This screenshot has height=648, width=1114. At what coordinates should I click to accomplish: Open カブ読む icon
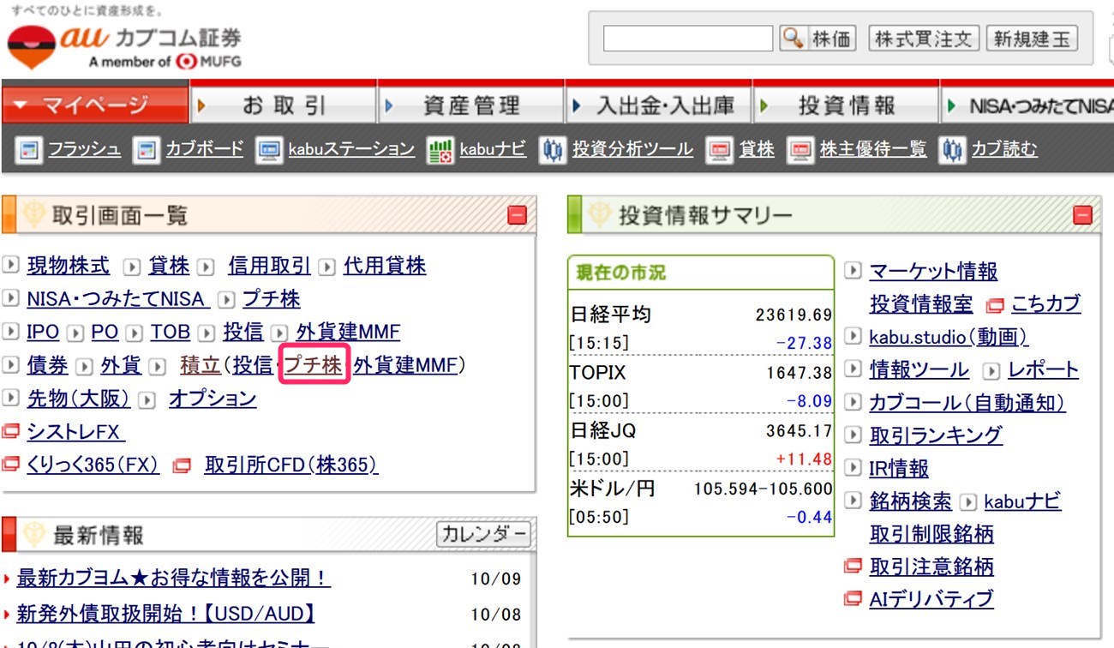[x=951, y=150]
